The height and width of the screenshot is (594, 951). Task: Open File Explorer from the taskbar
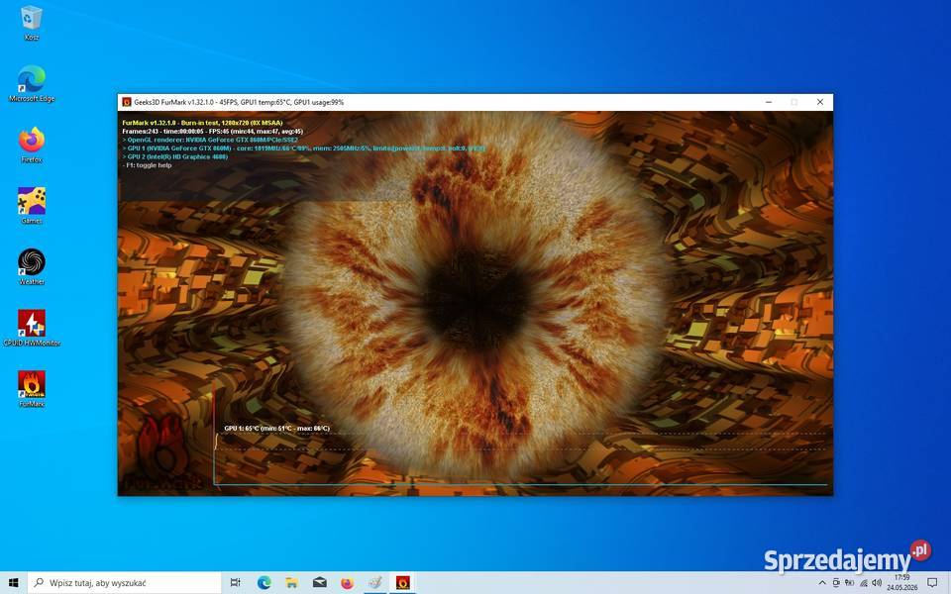(291, 582)
